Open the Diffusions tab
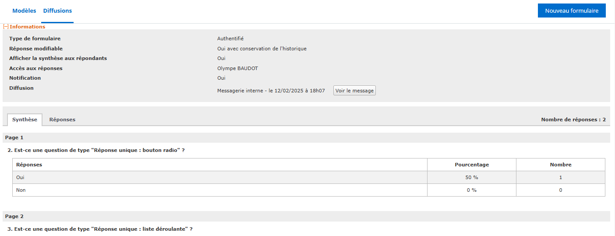Image resolution: width=615 pixels, height=236 pixels. [57, 11]
